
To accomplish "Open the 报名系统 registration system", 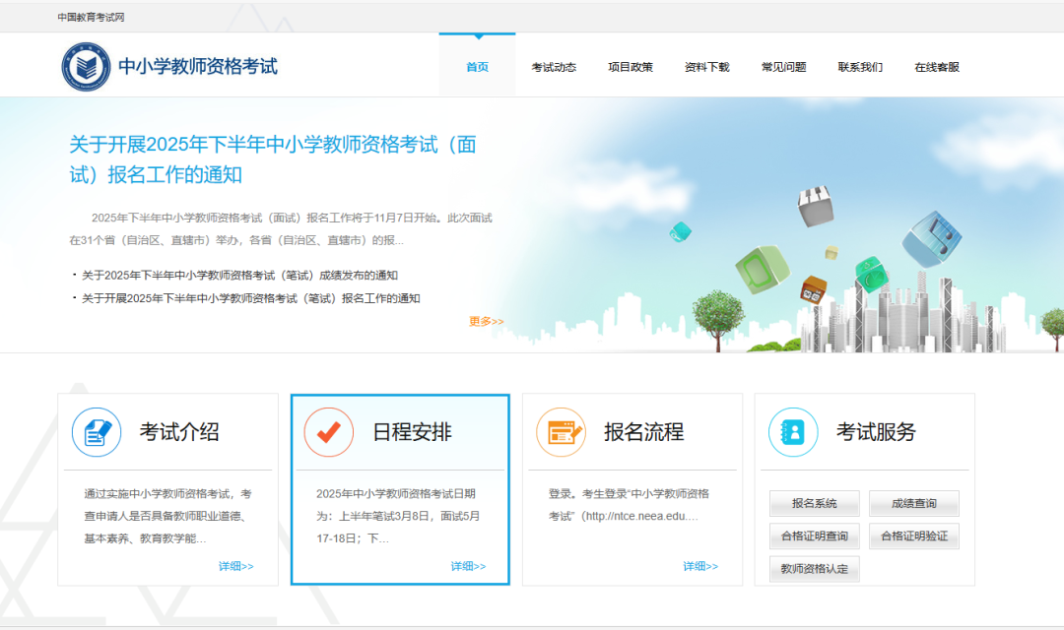I will click(x=814, y=503).
